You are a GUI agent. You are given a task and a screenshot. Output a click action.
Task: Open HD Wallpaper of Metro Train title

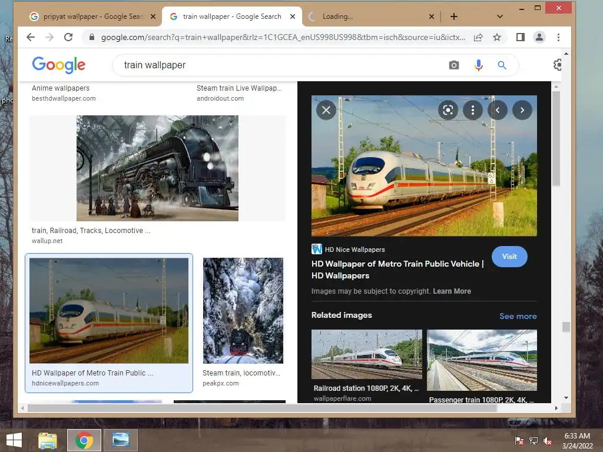click(397, 270)
